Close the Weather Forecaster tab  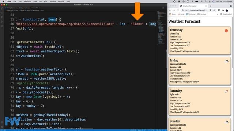[x=206, y=6]
